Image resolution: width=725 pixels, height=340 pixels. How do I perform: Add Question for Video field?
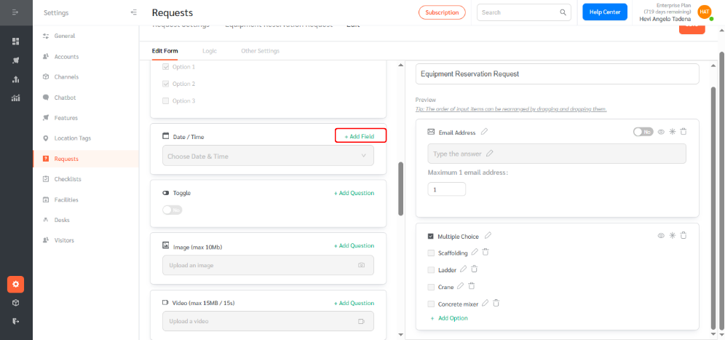(x=354, y=303)
